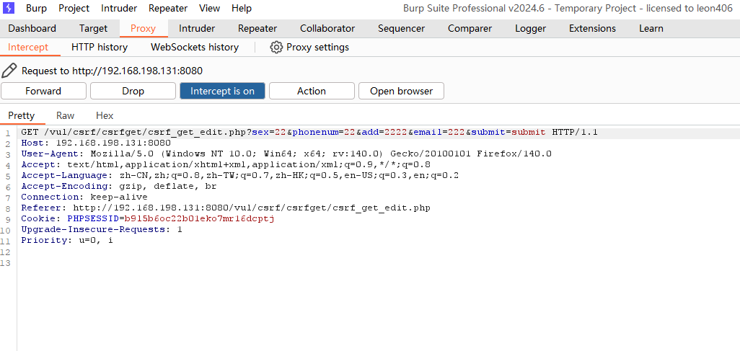This screenshot has height=351, width=740.
Task: Open the Repeater menu in menu bar
Action: coord(168,8)
